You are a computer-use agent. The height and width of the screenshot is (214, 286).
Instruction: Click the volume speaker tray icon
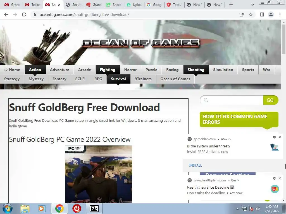[x=258, y=209]
